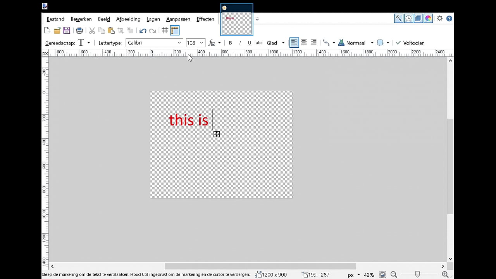Copy selection with the copy icon

pyautogui.click(x=102, y=31)
